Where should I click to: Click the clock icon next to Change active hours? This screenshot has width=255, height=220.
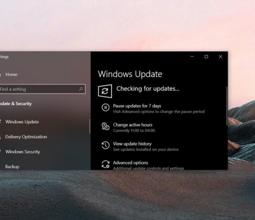click(x=106, y=126)
